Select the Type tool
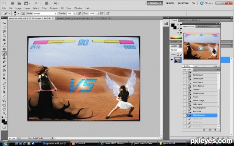This screenshot has height=146, width=234. (4, 88)
